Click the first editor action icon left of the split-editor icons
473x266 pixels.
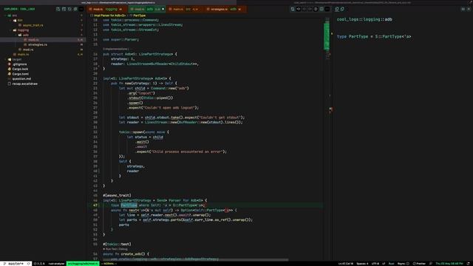(293, 9)
